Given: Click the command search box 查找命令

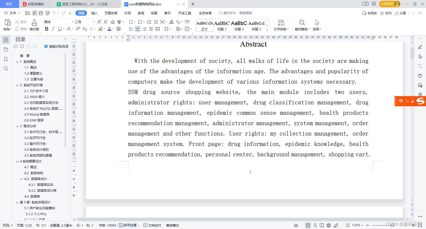Looking at the screenshot, I should click(x=236, y=13).
